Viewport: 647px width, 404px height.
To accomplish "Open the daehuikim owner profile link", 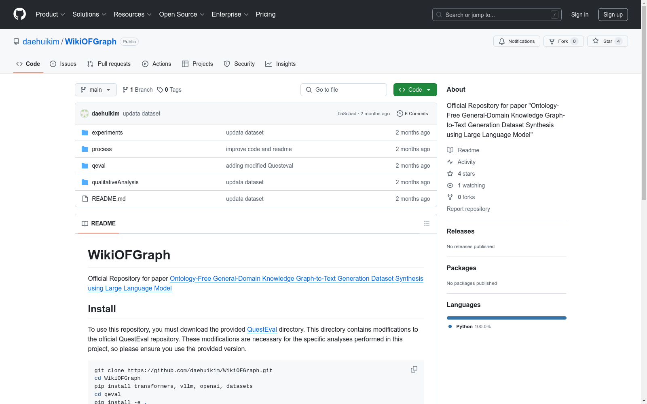I will point(41,42).
